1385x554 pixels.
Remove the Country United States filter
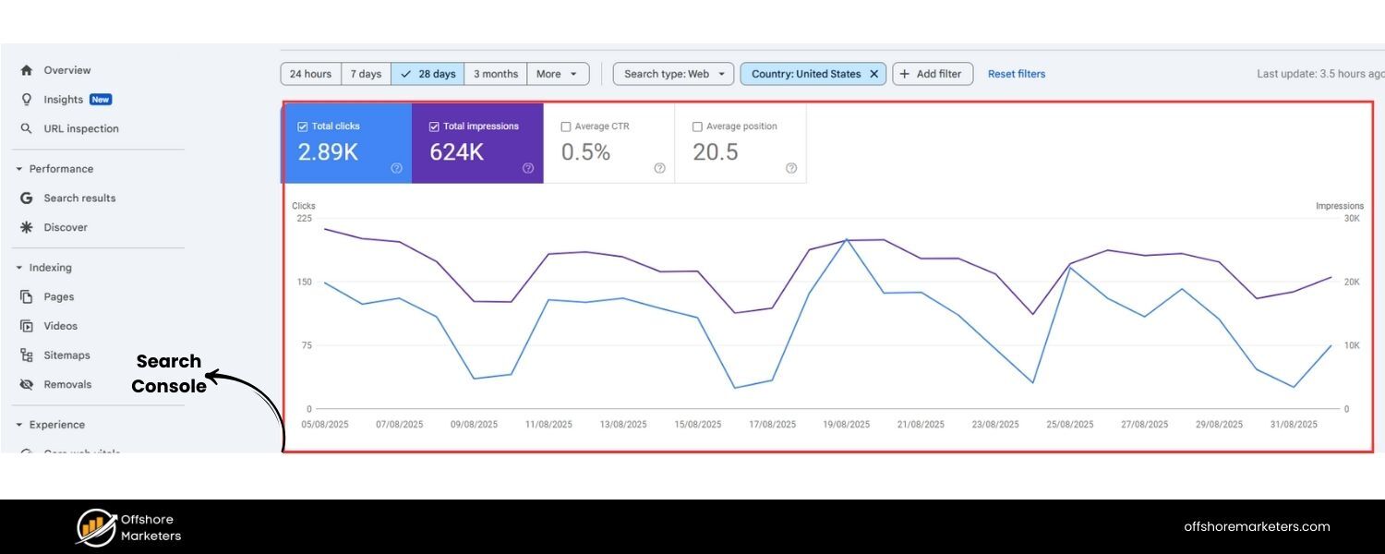(873, 73)
